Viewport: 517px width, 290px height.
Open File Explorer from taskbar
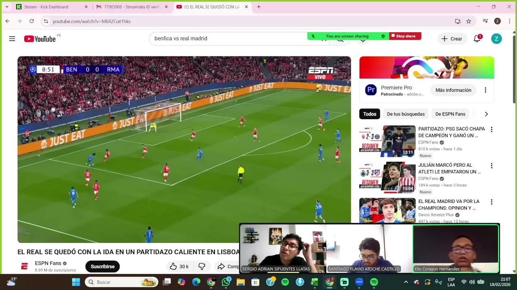click(241, 282)
